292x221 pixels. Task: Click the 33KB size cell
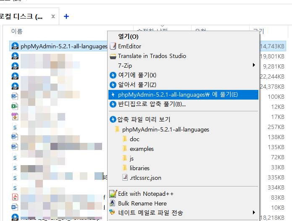(x=278, y=167)
